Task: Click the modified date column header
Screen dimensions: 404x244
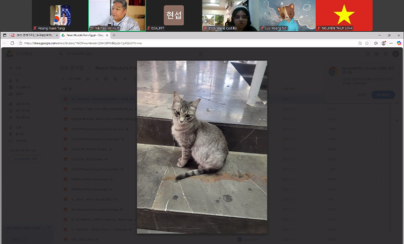Action: [x=288, y=89]
